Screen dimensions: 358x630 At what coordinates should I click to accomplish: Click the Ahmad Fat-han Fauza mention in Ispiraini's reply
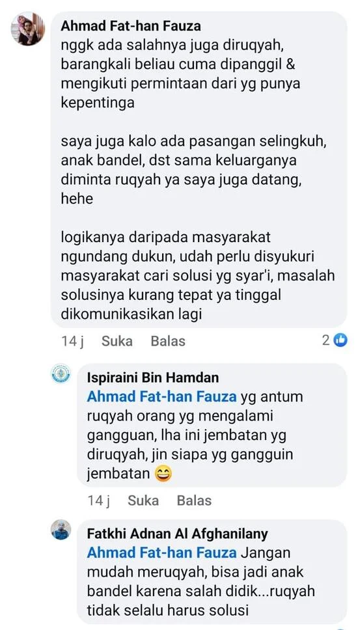pyautogui.click(x=162, y=397)
